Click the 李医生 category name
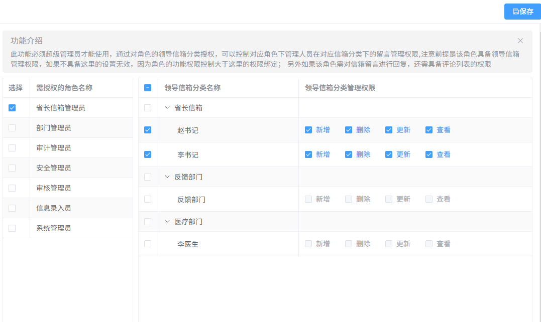The height and width of the screenshot is (322, 541). click(x=188, y=244)
